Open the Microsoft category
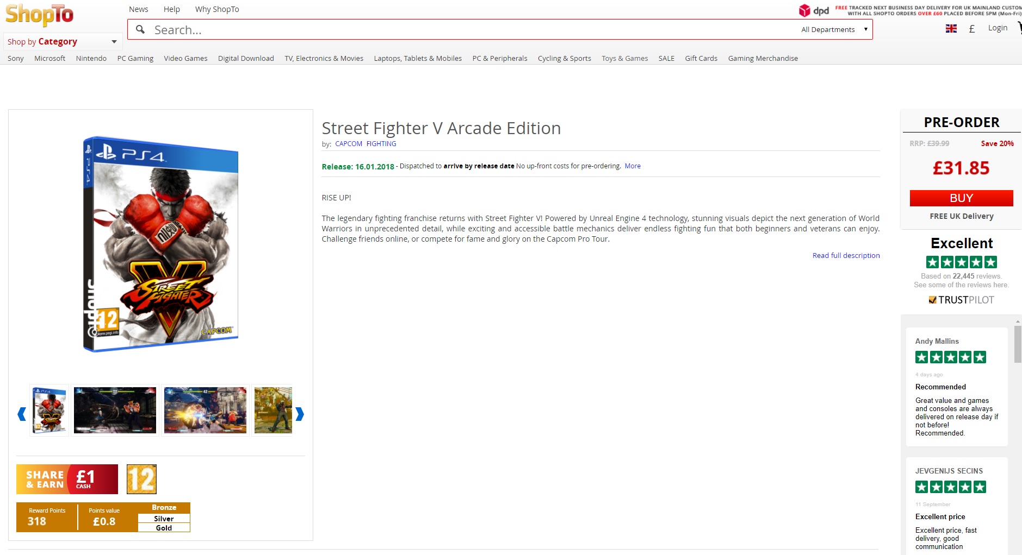The image size is (1022, 555). point(49,58)
